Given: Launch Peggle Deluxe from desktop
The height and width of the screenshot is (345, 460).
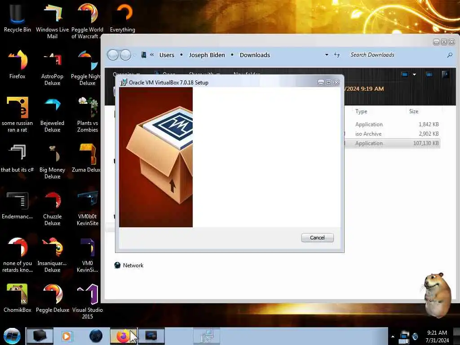Looking at the screenshot, I should pyautogui.click(x=52, y=298).
